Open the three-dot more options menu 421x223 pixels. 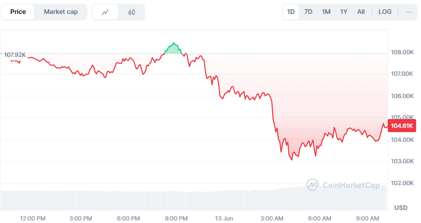[408, 12]
